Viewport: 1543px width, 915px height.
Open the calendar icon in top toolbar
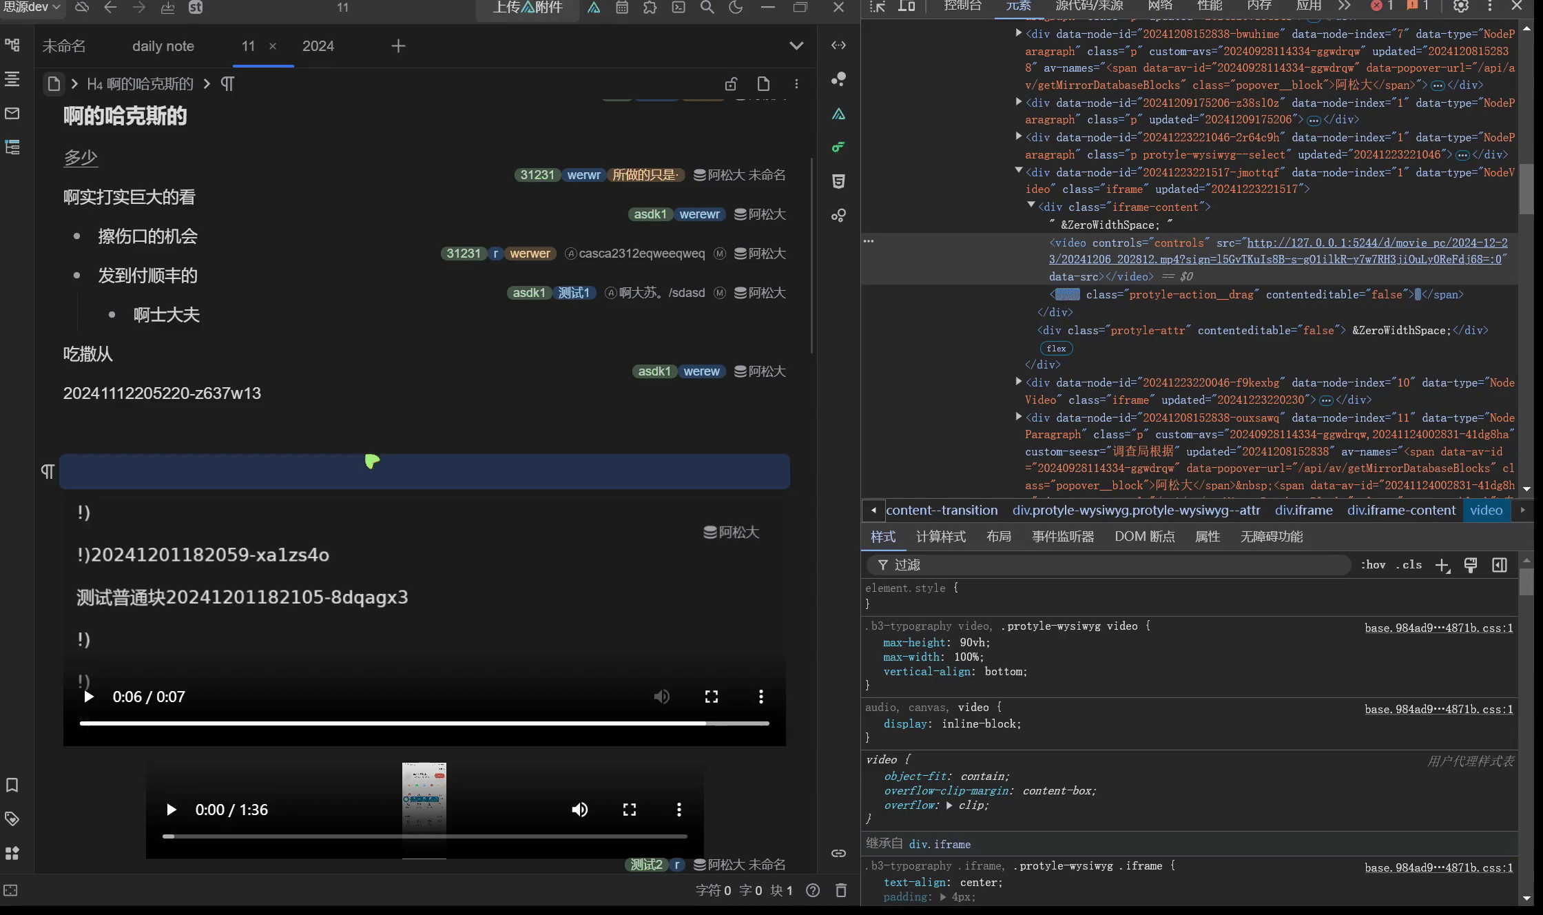point(622,8)
